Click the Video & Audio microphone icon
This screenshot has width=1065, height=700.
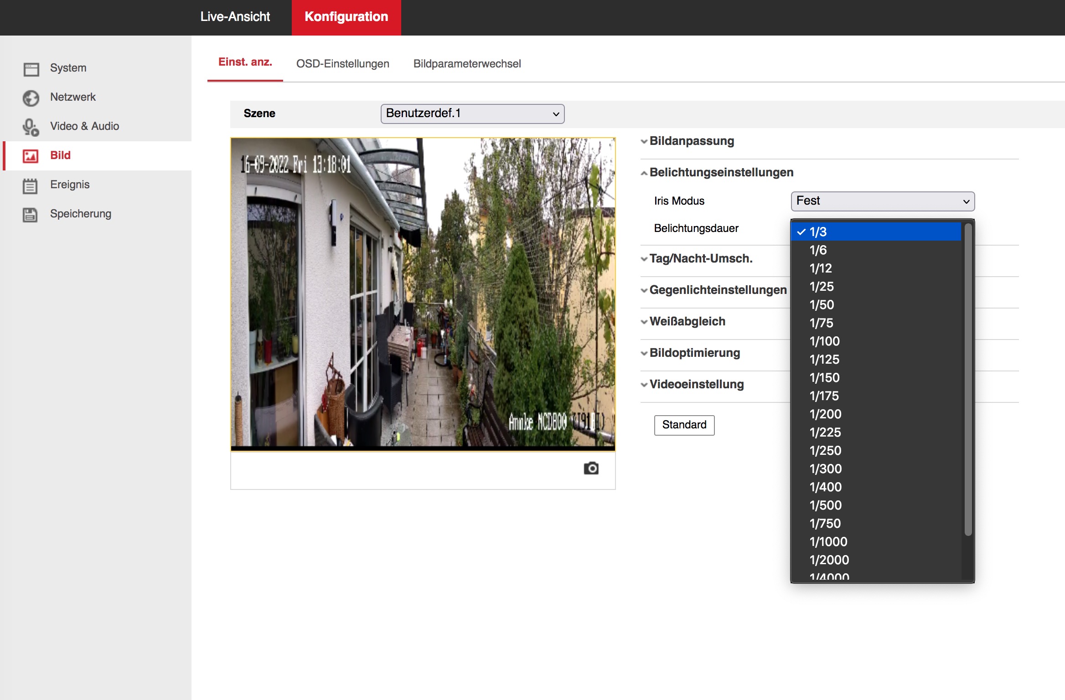31,127
